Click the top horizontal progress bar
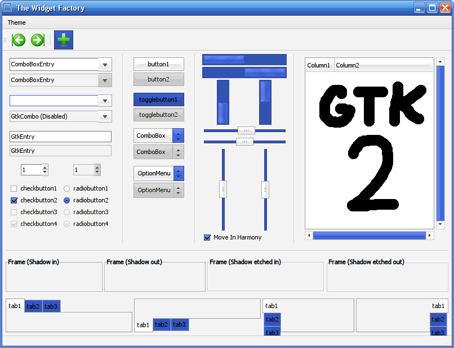Viewport: 454px width, 348px height. (244, 60)
